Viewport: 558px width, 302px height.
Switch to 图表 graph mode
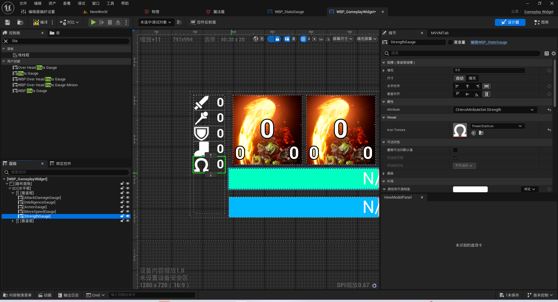541,22
